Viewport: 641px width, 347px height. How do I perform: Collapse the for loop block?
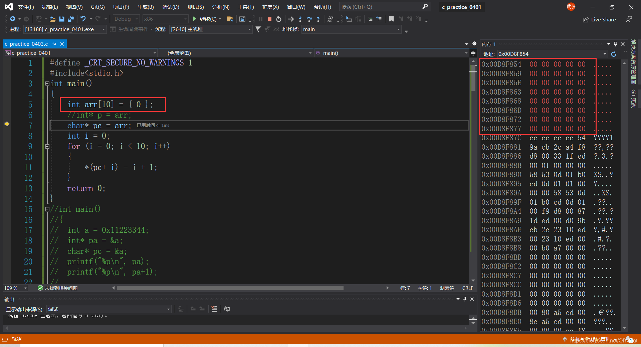[x=47, y=146]
